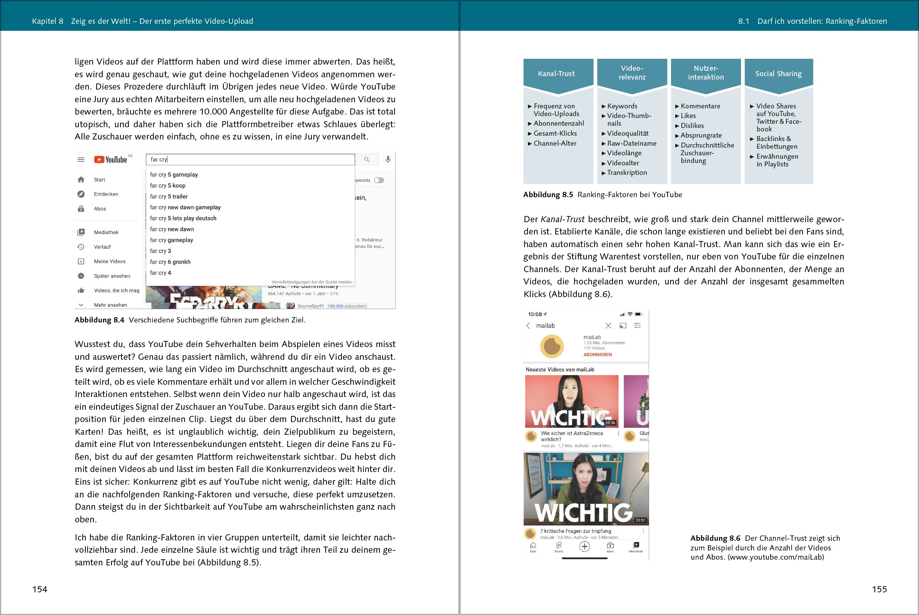The image size is (919, 615).
Task: Open liked videos thumbs-up icon
Action: click(x=81, y=290)
